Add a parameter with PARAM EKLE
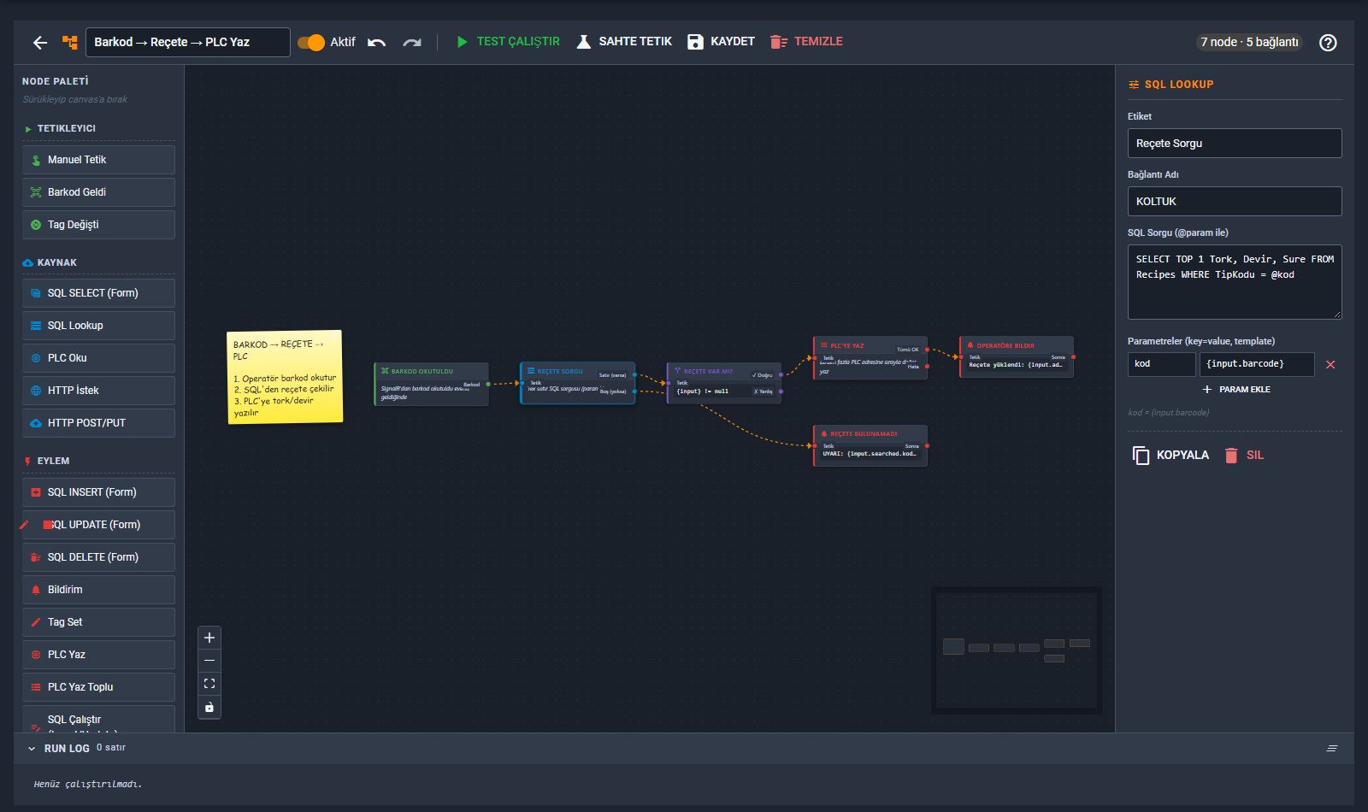 [1235, 389]
